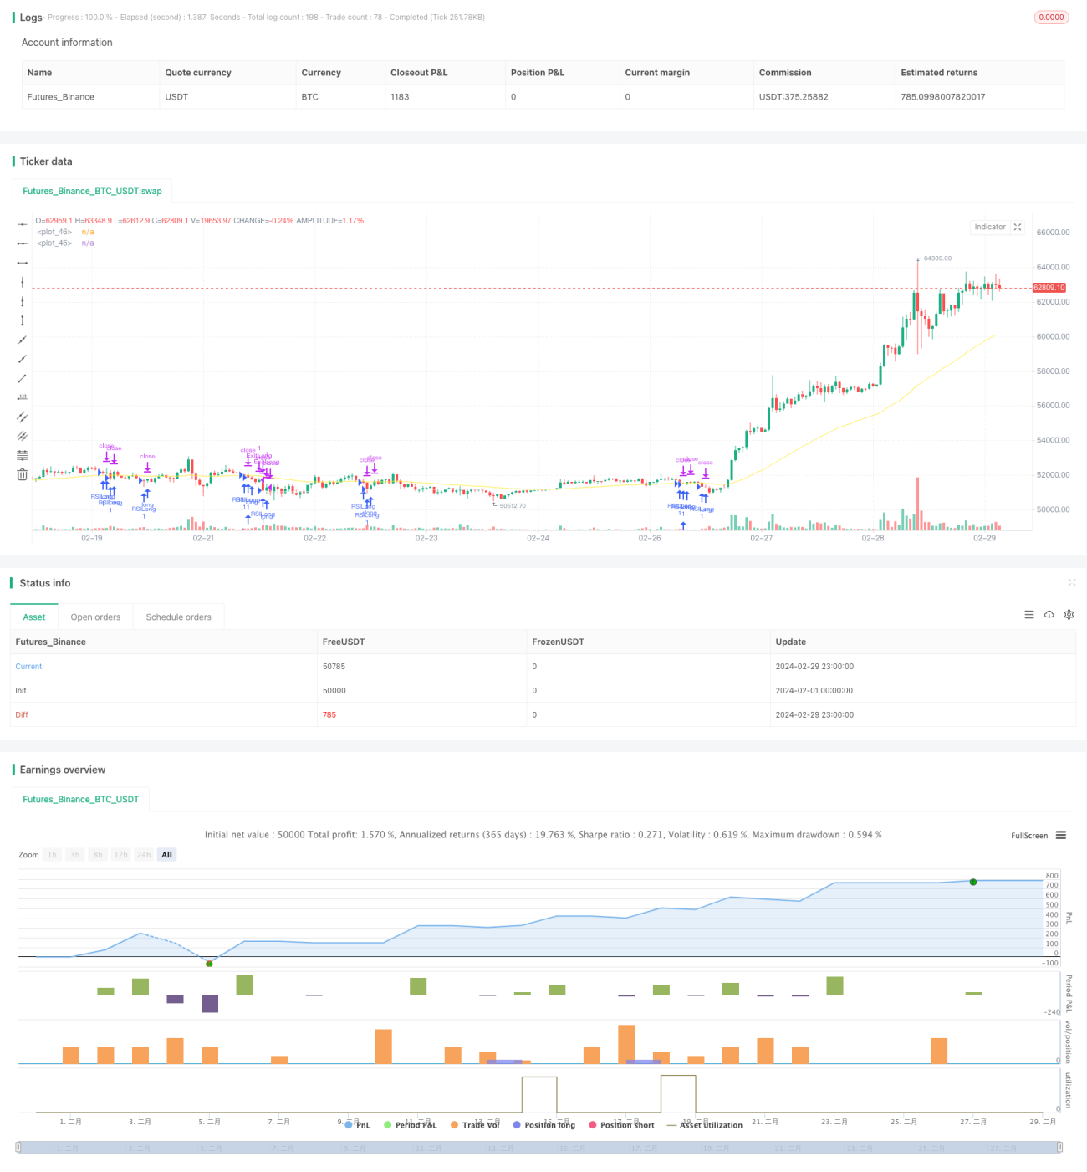Click the earnings chart range navigator

539,1148
